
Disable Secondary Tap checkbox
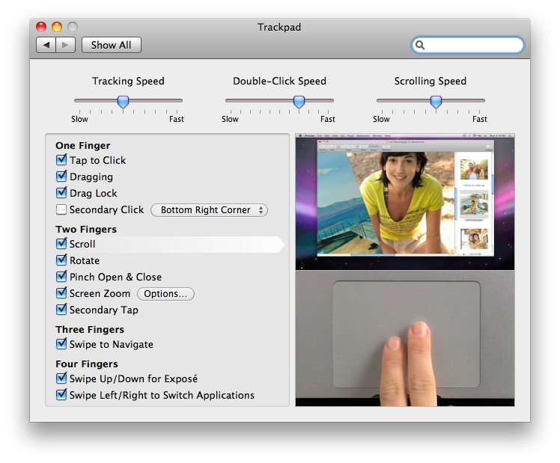coord(61,310)
